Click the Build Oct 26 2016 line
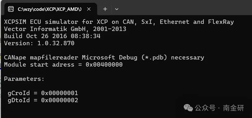Image resolution: width=252 pixels, height=118 pixels. tap(52, 36)
